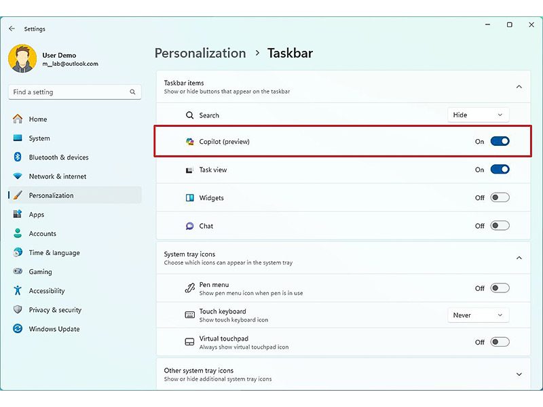Minimize the Settings window
Screen dimensions: 543x407
click(x=487, y=24)
